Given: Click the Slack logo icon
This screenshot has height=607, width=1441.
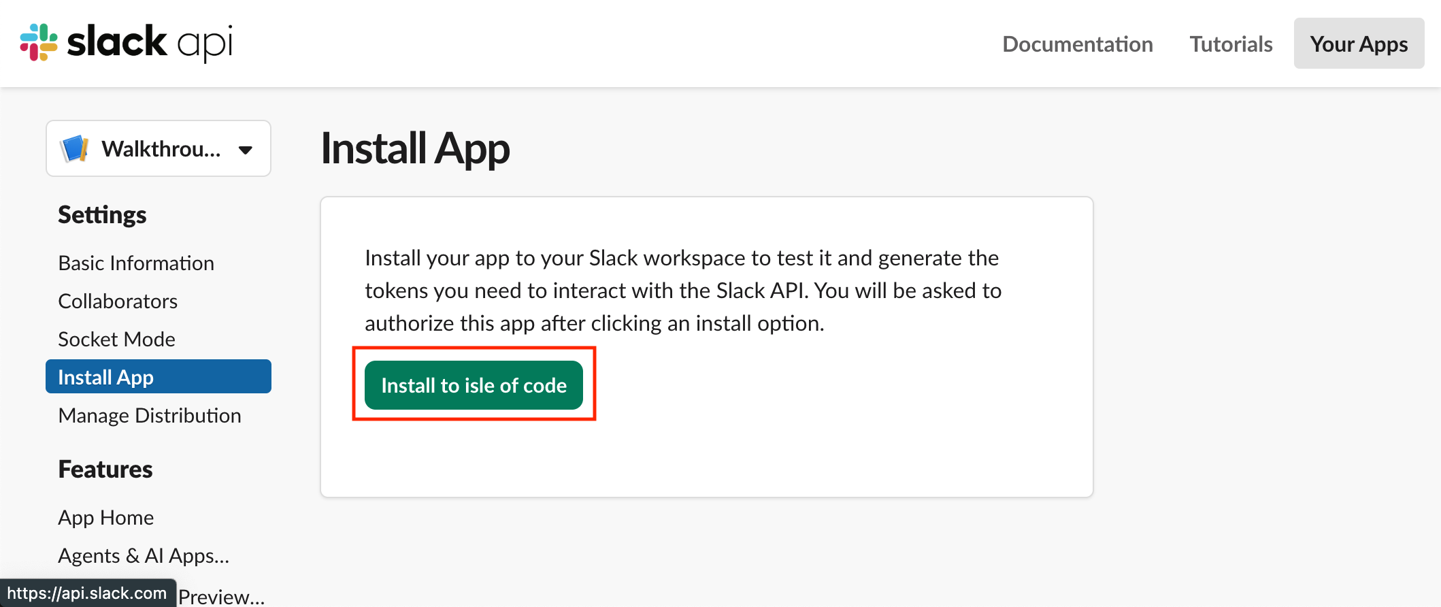Looking at the screenshot, I should pos(39,42).
